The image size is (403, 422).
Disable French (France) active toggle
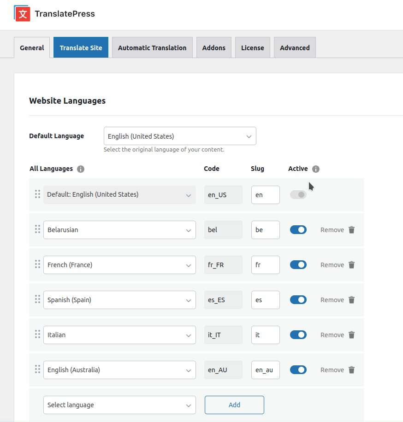298,264
